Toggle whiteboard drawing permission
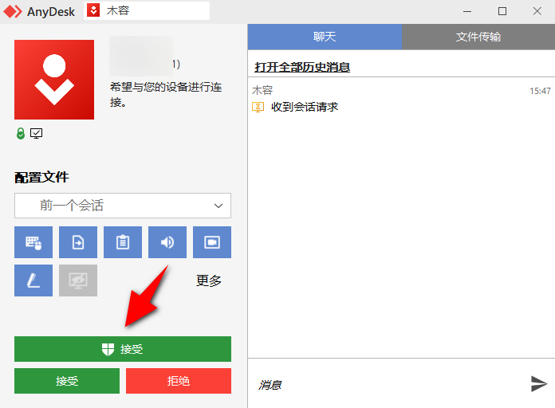This screenshot has width=555, height=408. [x=33, y=280]
